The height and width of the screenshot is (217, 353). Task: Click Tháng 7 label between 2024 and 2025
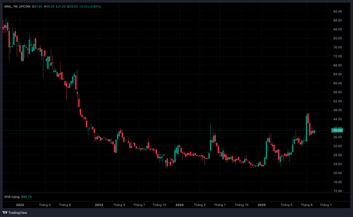click(220, 205)
